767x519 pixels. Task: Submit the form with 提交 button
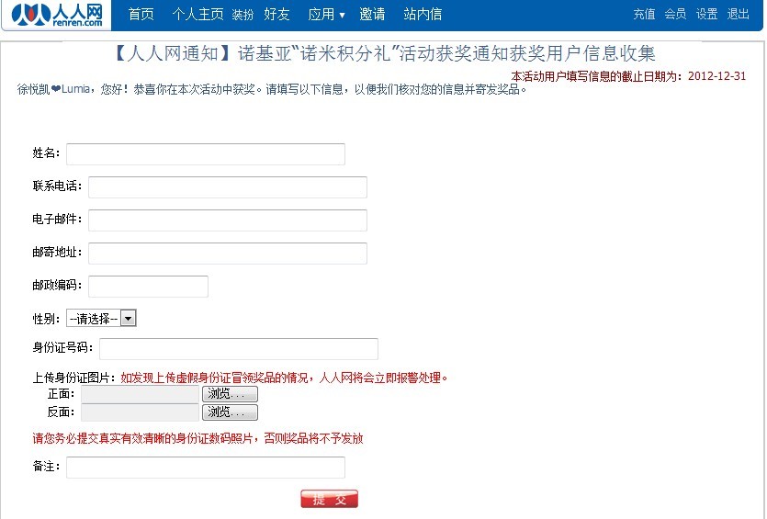(329, 499)
